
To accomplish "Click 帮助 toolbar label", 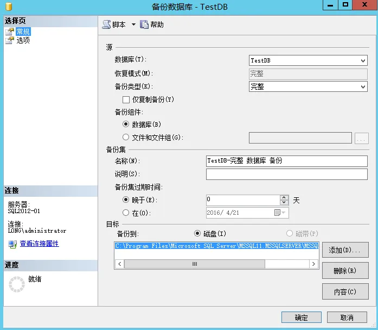I will 157,24.
